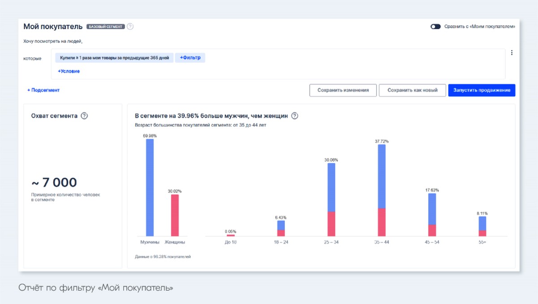The width and height of the screenshot is (538, 304).
Task: Click Сохранить как новый button
Action: [x=412, y=90]
